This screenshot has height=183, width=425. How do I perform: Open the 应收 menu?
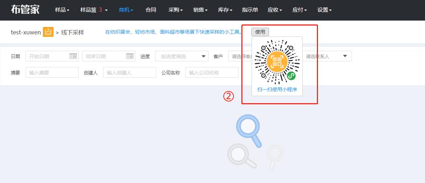click(275, 10)
